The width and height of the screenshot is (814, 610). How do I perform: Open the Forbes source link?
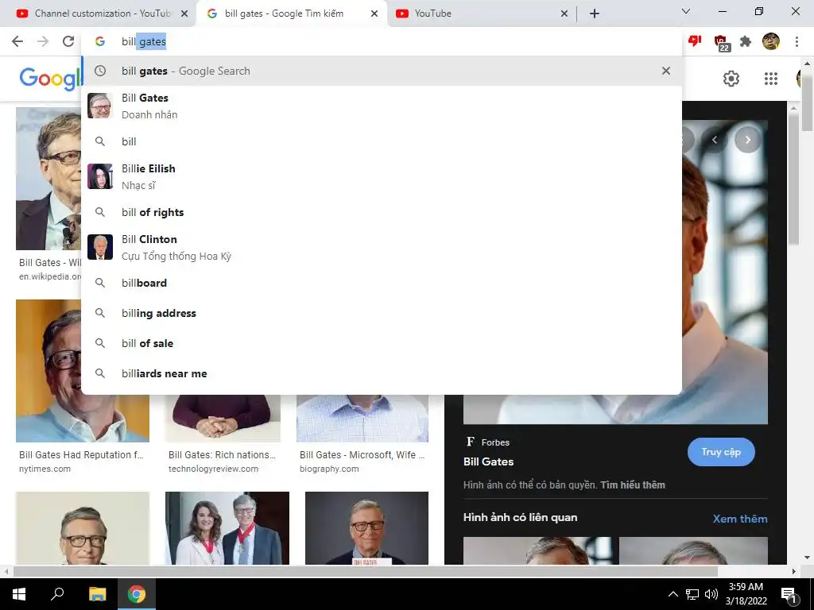pos(488,442)
